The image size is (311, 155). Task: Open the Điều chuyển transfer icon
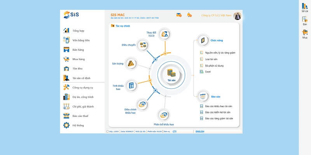[143, 45]
